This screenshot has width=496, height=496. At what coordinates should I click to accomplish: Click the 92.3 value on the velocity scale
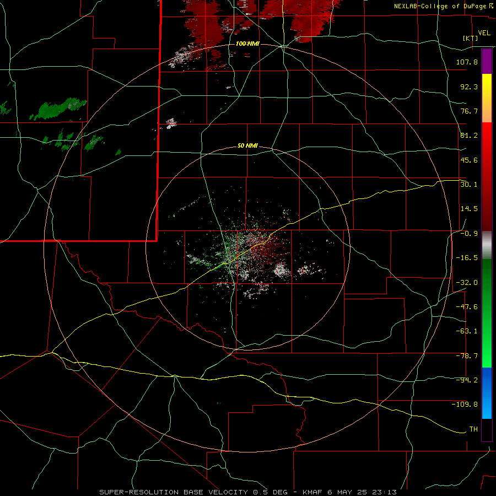click(469, 87)
